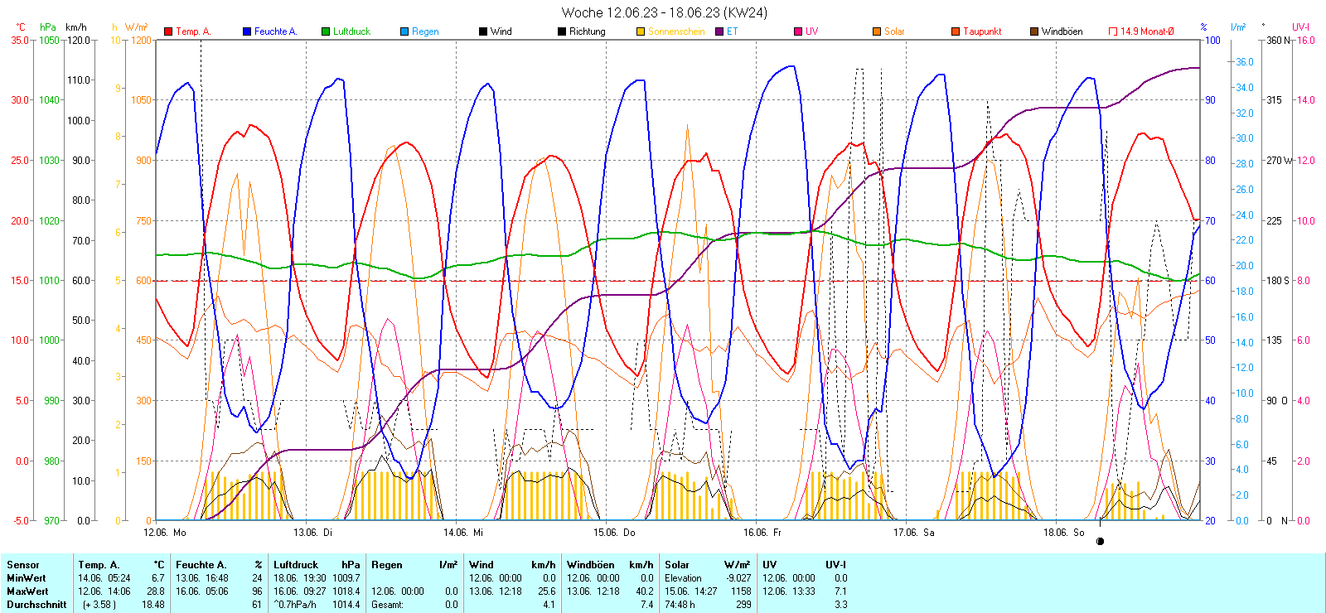Click the orange Solar legend square

(877, 31)
